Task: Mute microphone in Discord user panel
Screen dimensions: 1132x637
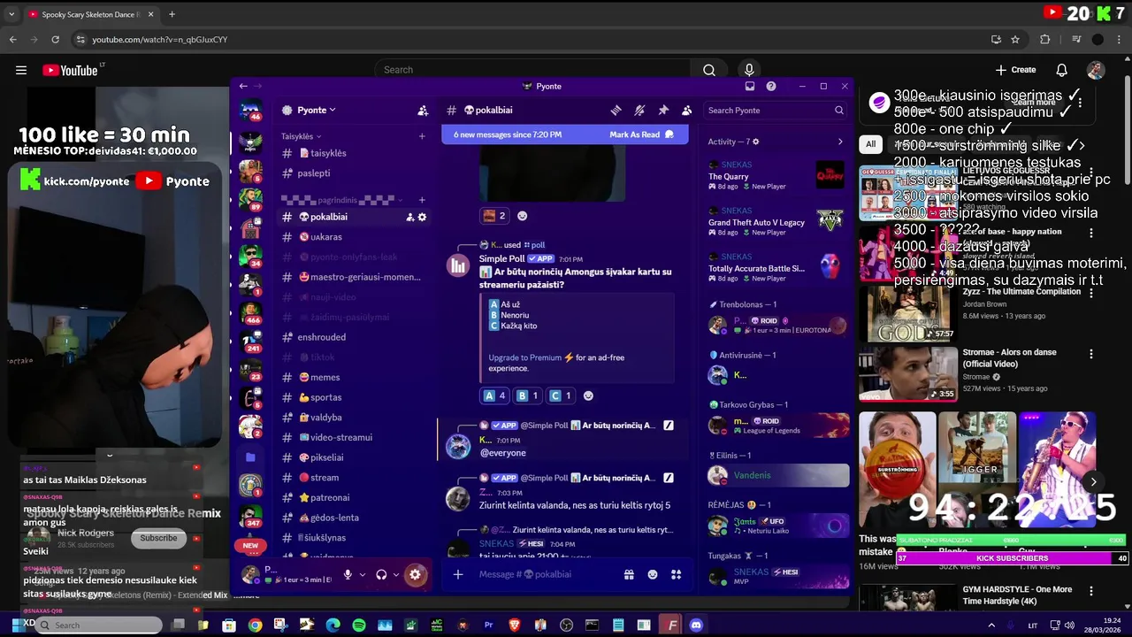Action: [x=348, y=574]
